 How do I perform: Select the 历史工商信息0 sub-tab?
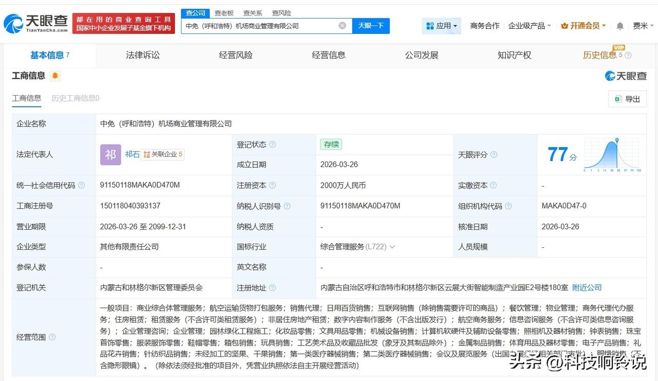(x=76, y=98)
